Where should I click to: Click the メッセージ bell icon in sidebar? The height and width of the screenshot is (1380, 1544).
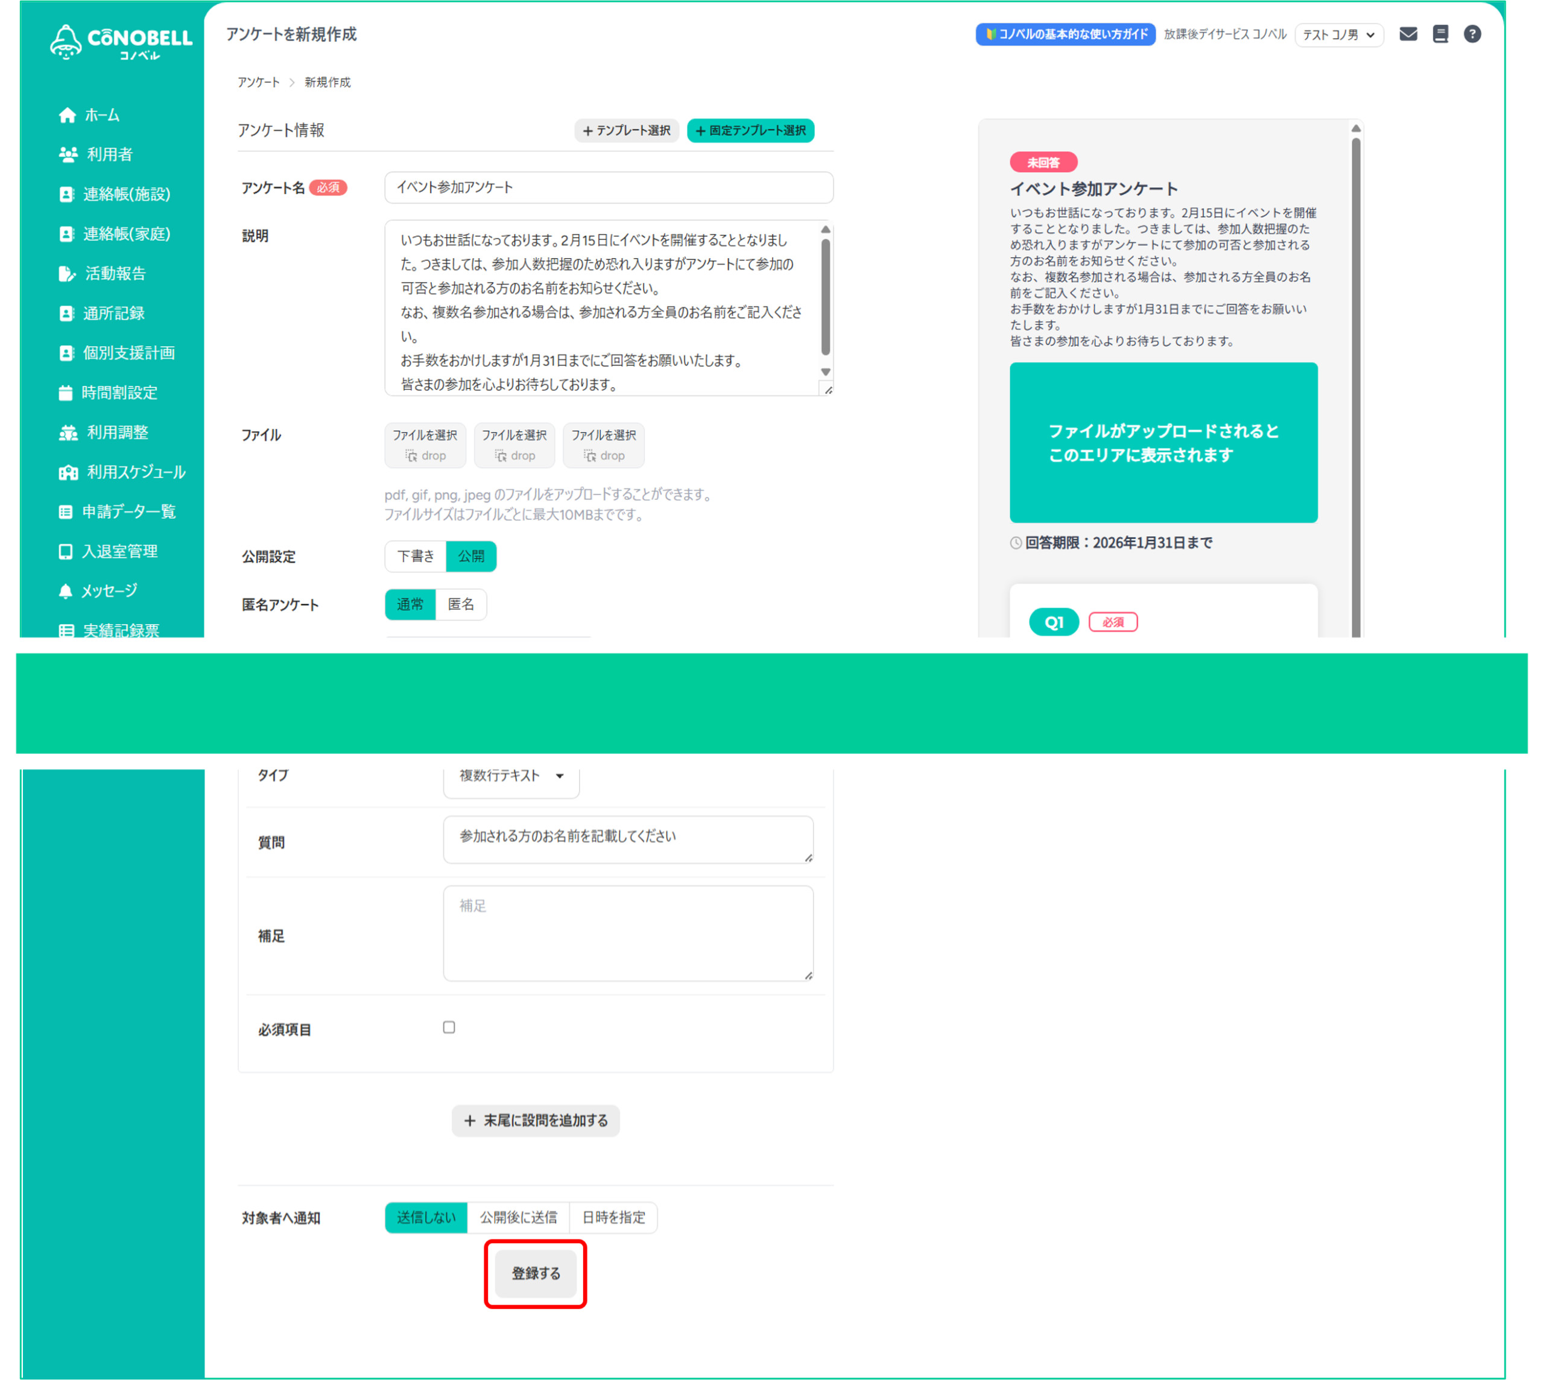(66, 592)
